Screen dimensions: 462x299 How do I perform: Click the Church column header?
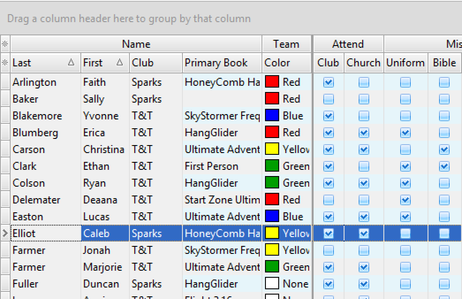tap(363, 63)
